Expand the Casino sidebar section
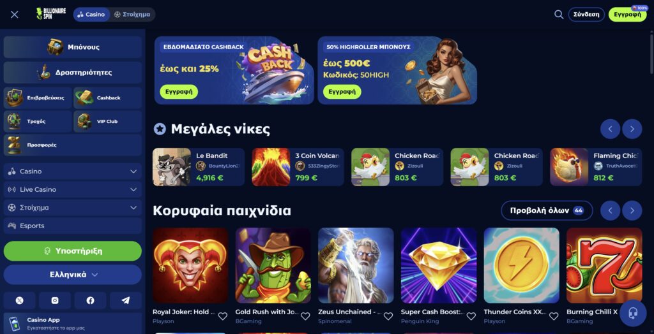This screenshot has height=334, width=654. click(73, 171)
